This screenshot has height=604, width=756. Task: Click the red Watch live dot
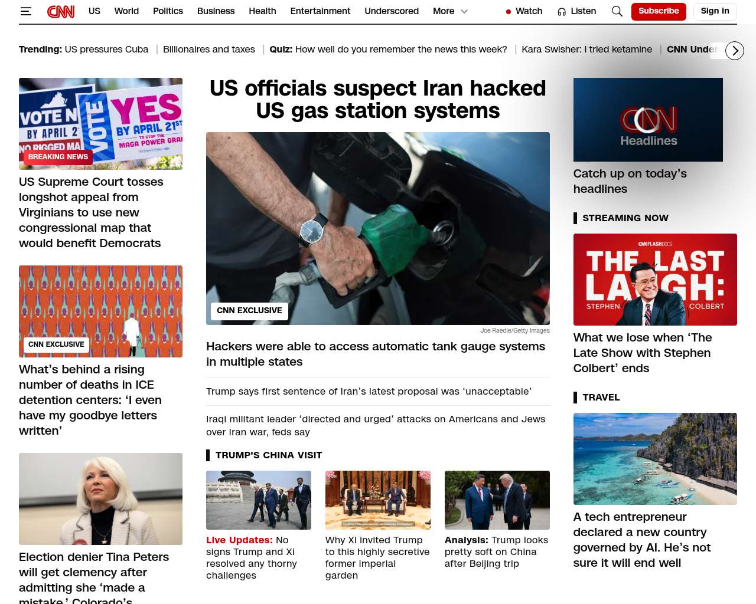pos(508,12)
